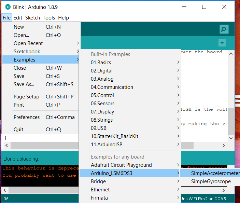The height and width of the screenshot is (203, 240).
Task: Expand the 08.Strings examples
Action: tap(130, 120)
